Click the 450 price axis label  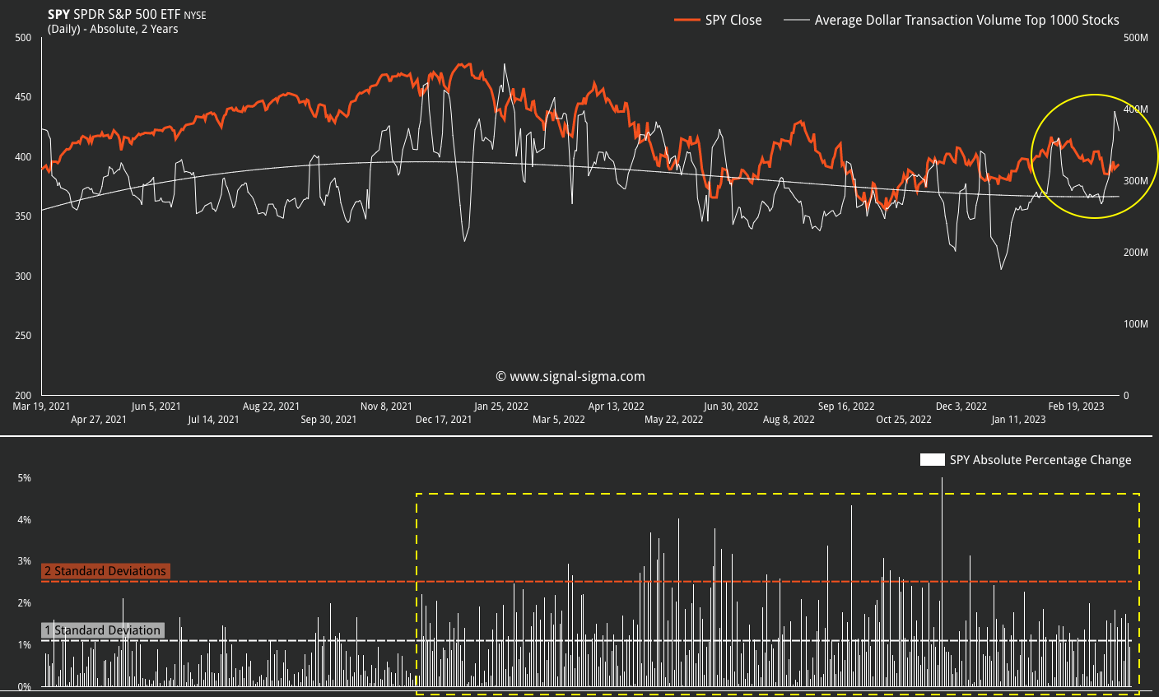coord(23,97)
